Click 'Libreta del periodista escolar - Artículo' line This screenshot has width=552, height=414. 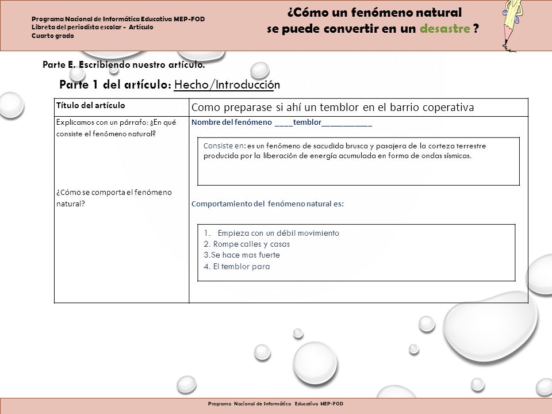point(92,27)
